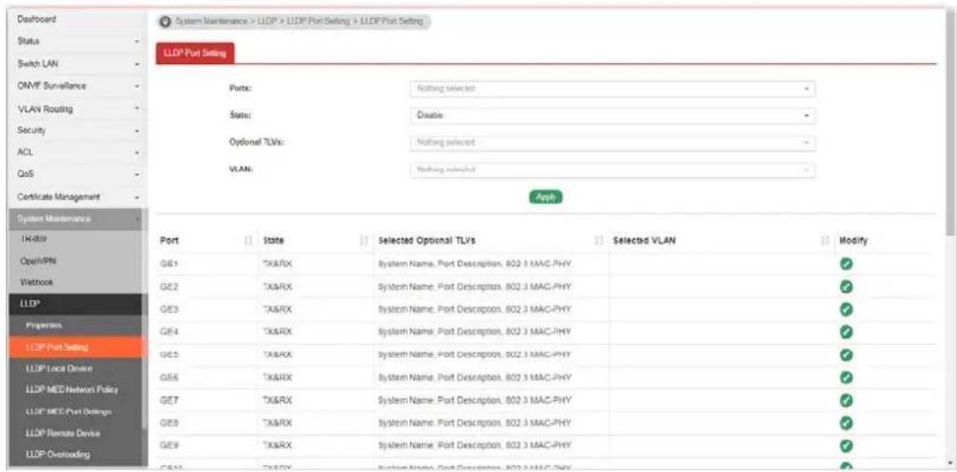The width and height of the screenshot is (957, 472).
Task: Click the breadcrumb back circle icon
Action: 165,21
